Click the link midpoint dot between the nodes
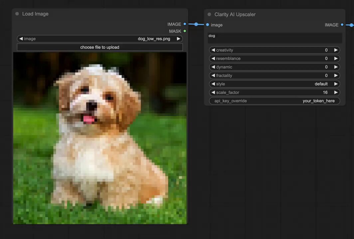Image resolution: width=354 pixels, height=239 pixels. [x=196, y=24]
